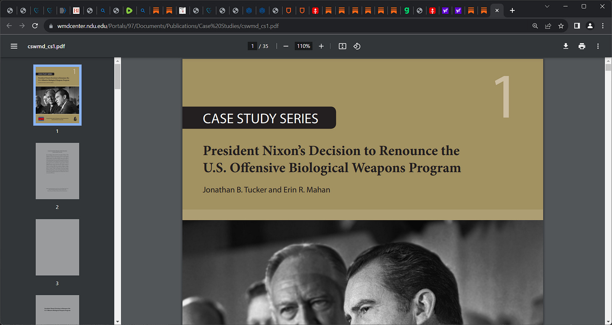Click the page number input field
Screen dimensions: 612x325
coord(252,46)
